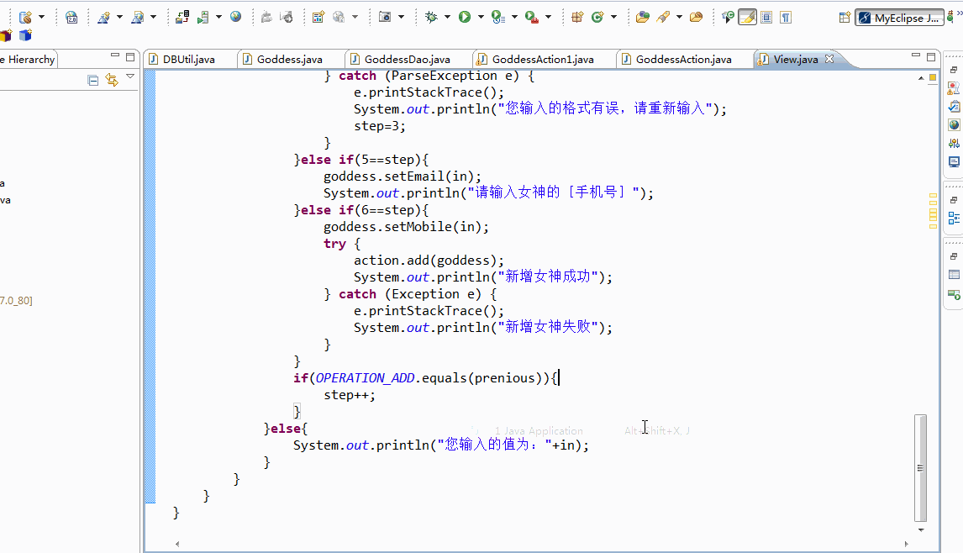This screenshot has height=553, width=963.
Task: Click the Debug bug icon
Action: (431, 17)
